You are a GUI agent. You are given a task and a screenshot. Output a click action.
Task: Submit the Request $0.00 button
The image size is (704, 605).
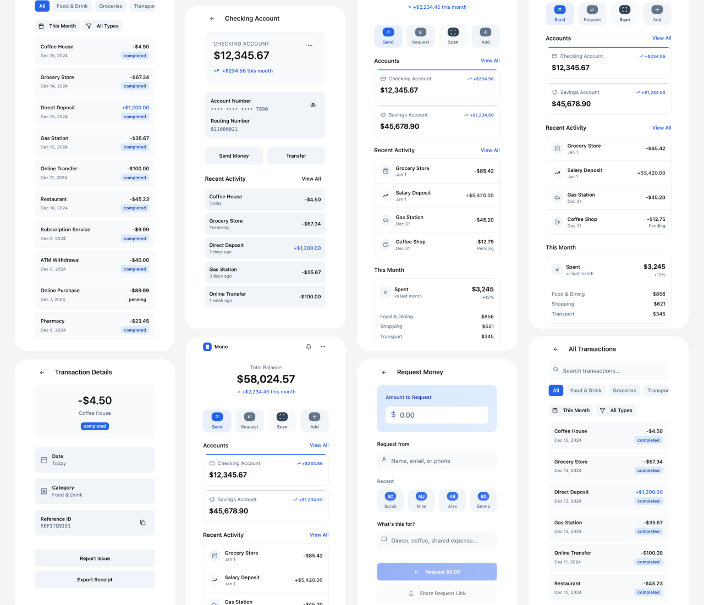pyautogui.click(x=437, y=572)
